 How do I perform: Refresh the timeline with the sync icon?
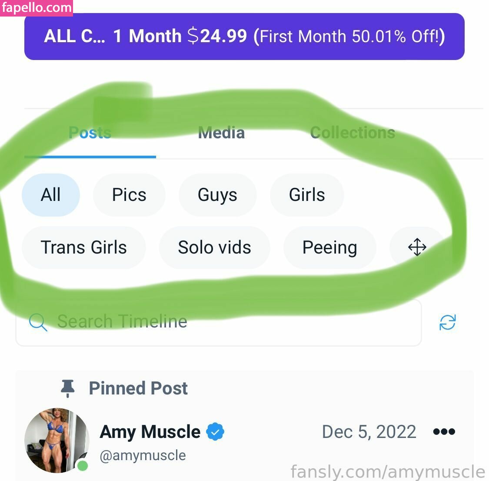447,323
